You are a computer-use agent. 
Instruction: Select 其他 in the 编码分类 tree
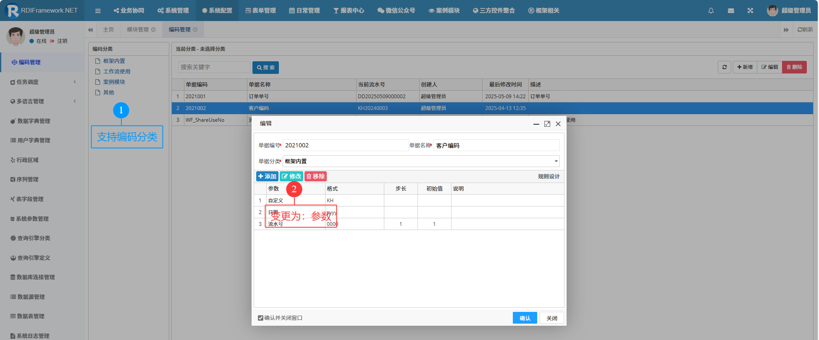[x=108, y=93]
